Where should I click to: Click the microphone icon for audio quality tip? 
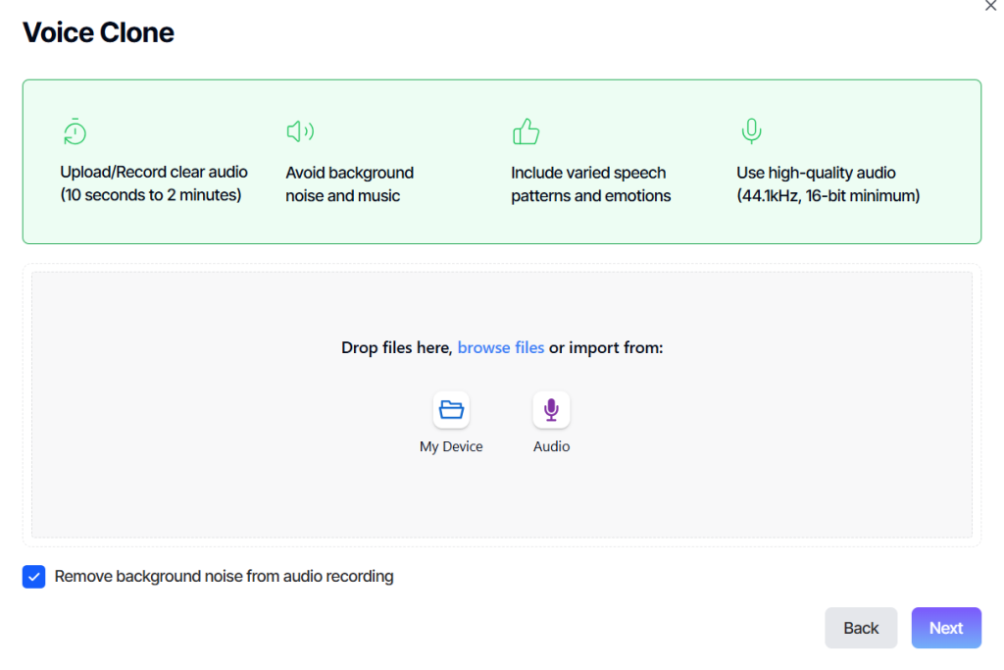(751, 130)
